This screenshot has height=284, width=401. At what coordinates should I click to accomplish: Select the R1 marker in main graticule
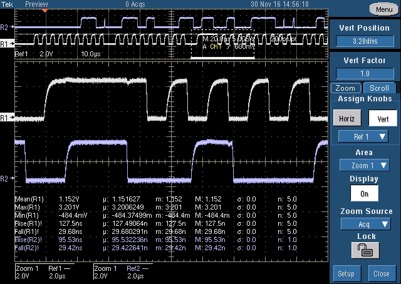(x=5, y=118)
